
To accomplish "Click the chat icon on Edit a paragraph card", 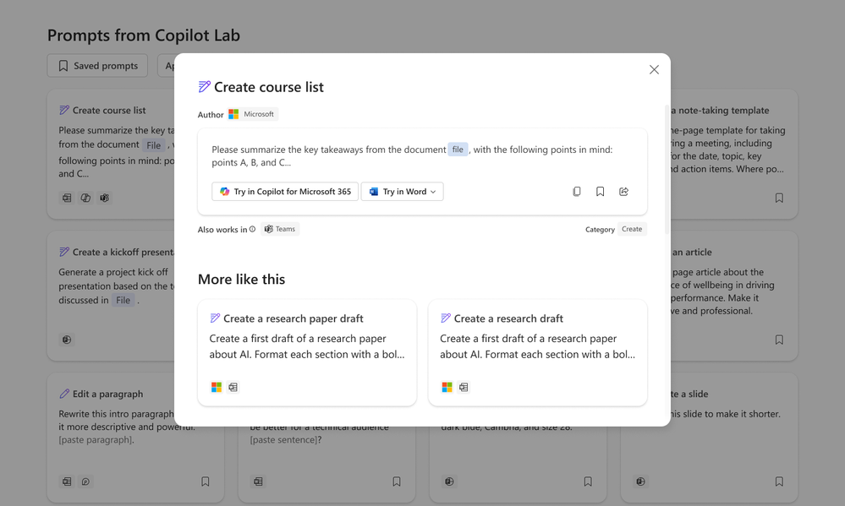I will (85, 482).
